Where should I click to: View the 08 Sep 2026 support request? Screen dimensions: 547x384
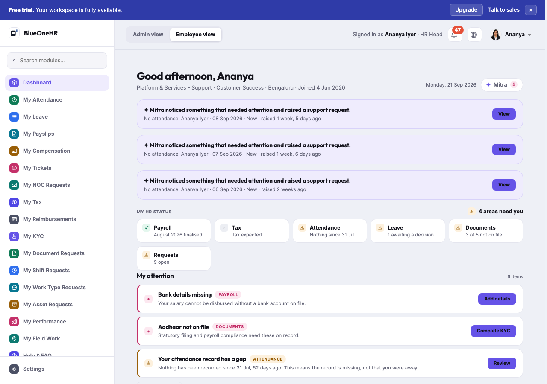point(504,114)
